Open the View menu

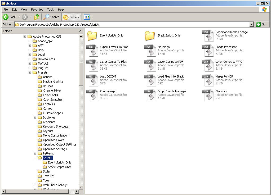(24, 10)
